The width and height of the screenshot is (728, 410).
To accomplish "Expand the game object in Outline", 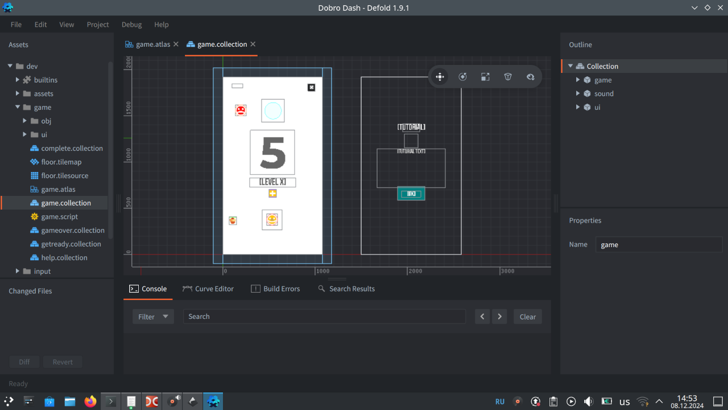I will tap(578, 80).
